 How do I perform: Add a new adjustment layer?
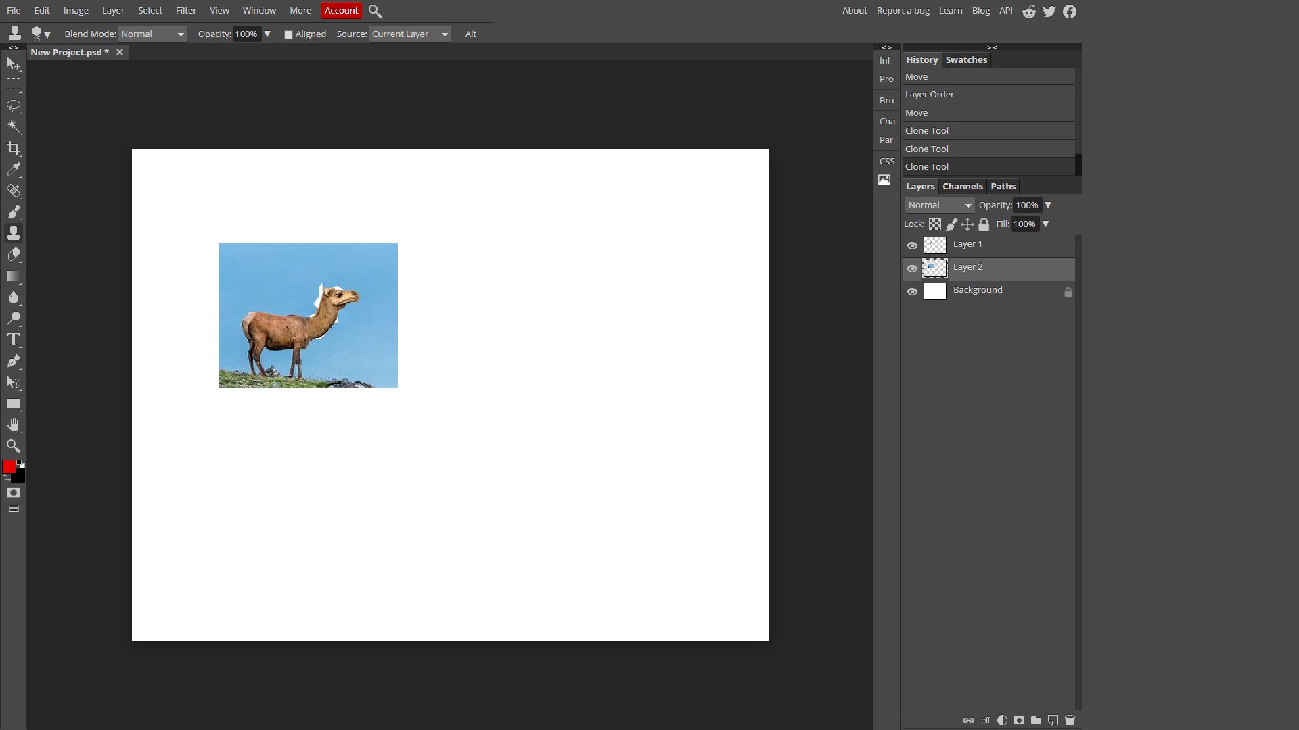pyautogui.click(x=1002, y=721)
